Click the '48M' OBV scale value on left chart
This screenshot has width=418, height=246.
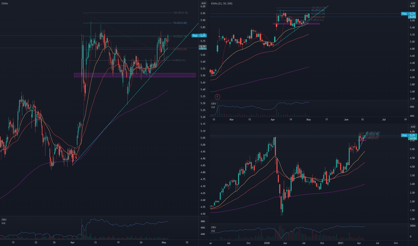coord(203,221)
